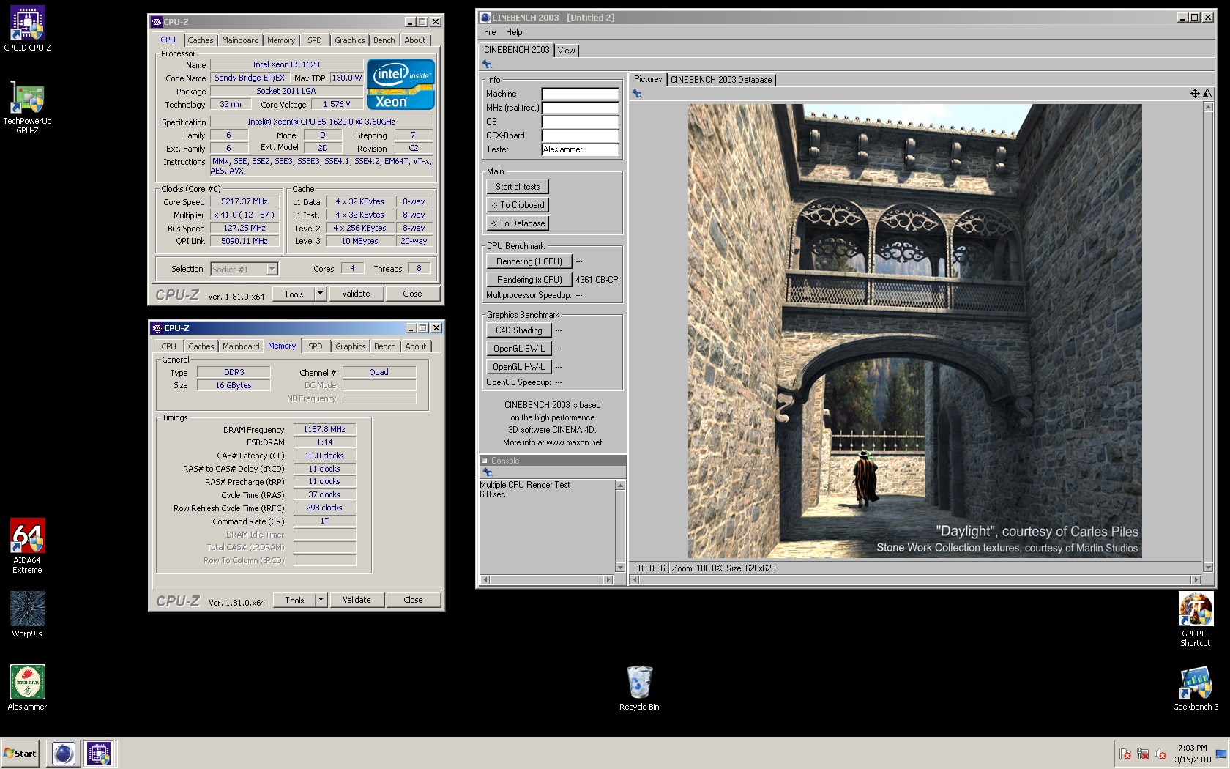Viewport: 1230px width, 769px height.
Task: Switch to the View tab in Cinebench
Action: click(566, 51)
